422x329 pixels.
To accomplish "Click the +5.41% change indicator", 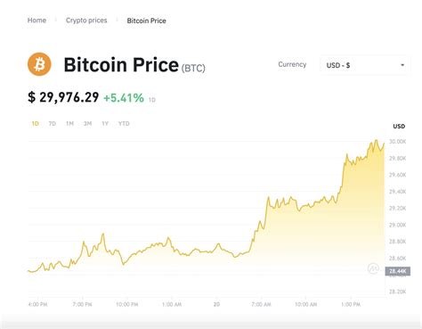I will pyautogui.click(x=124, y=98).
